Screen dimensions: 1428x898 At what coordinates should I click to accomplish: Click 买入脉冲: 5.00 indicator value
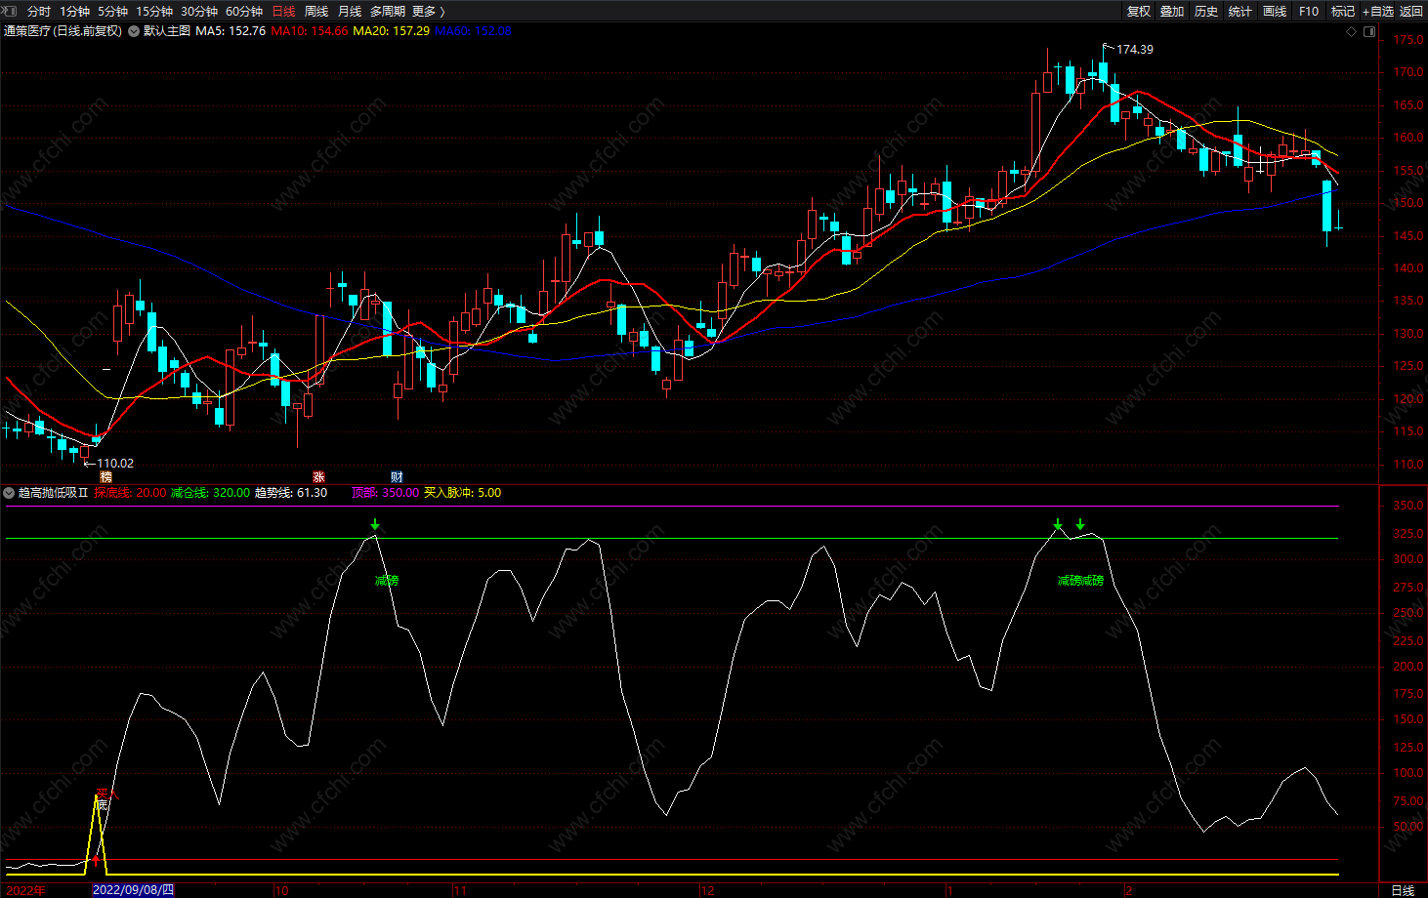pos(462,493)
